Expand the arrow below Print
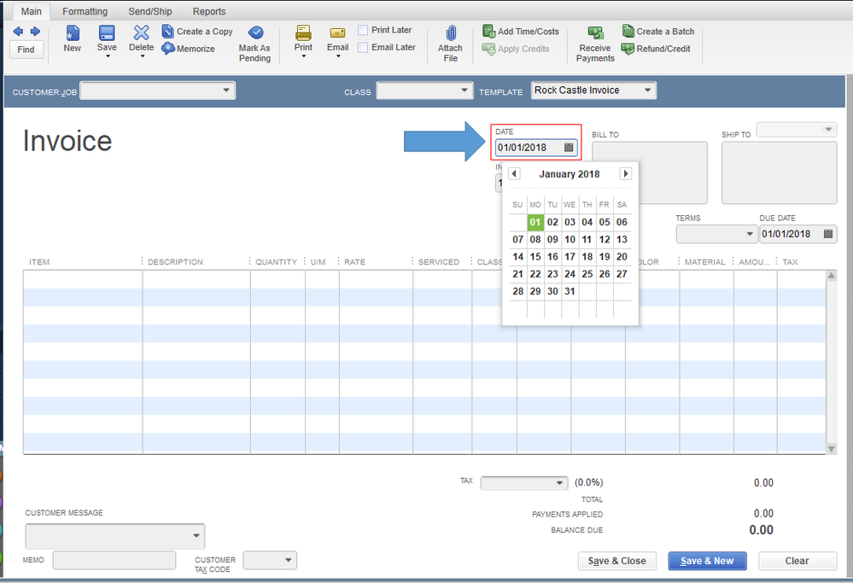Screen dimensions: 853x583 coord(304,56)
